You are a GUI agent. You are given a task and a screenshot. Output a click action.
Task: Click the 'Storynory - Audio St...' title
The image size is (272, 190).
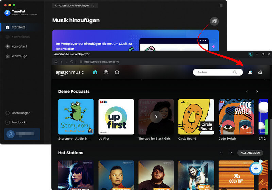pyautogui.click(x=74, y=139)
